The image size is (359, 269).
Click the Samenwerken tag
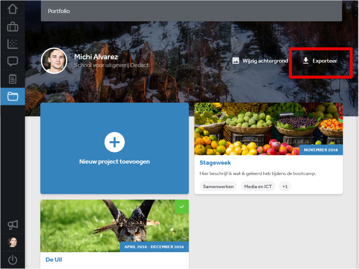click(x=218, y=186)
